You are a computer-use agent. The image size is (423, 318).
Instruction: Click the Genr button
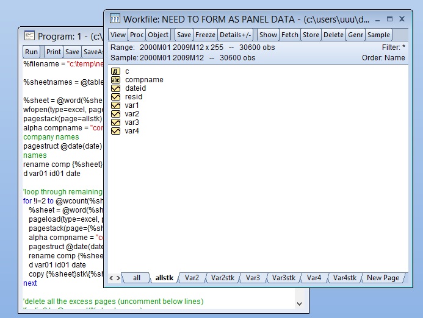click(355, 35)
